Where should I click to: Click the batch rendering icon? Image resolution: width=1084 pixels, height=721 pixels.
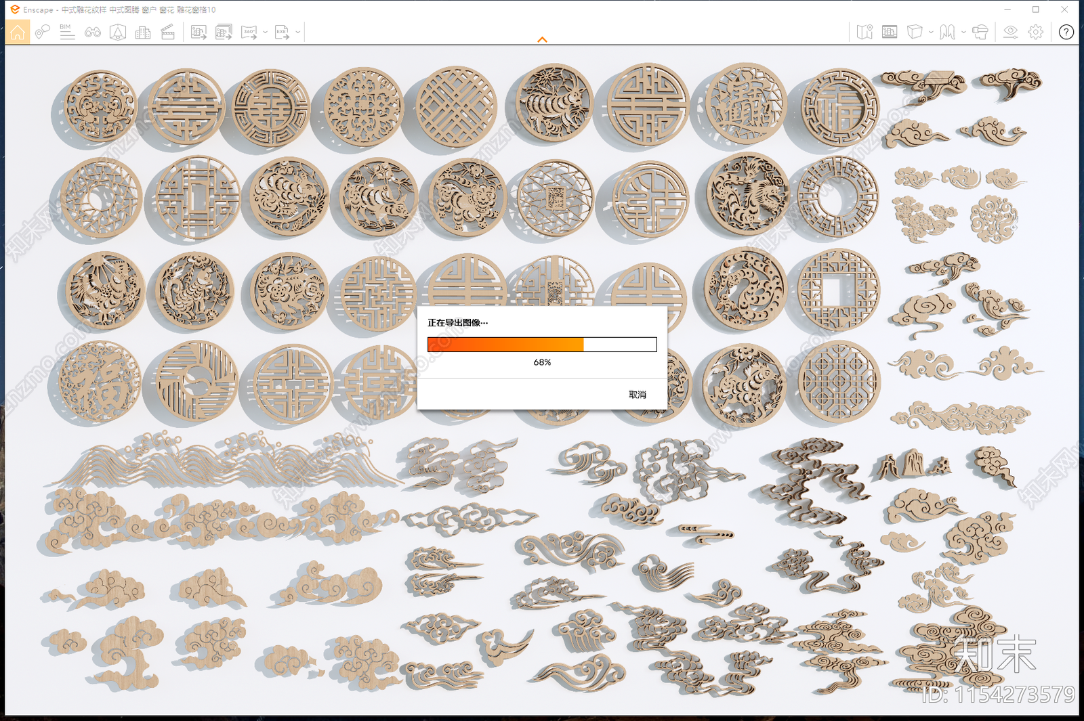[x=224, y=32]
